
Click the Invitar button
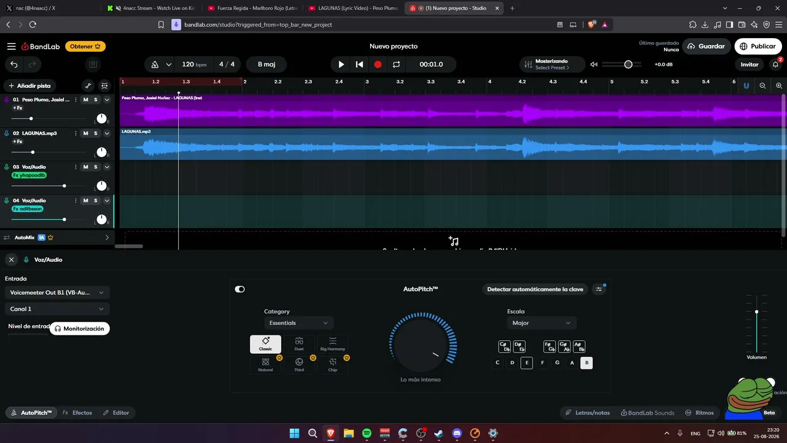pos(749,64)
